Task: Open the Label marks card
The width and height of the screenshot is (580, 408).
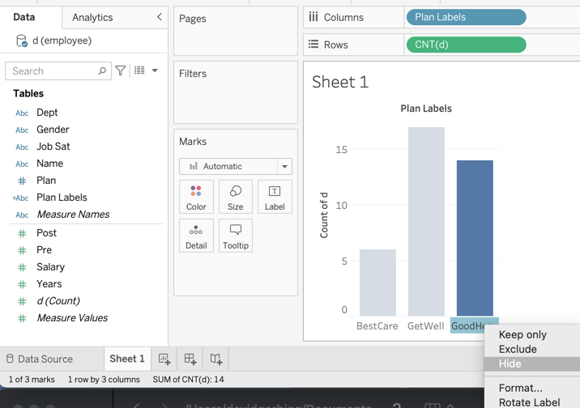Action: tap(275, 197)
